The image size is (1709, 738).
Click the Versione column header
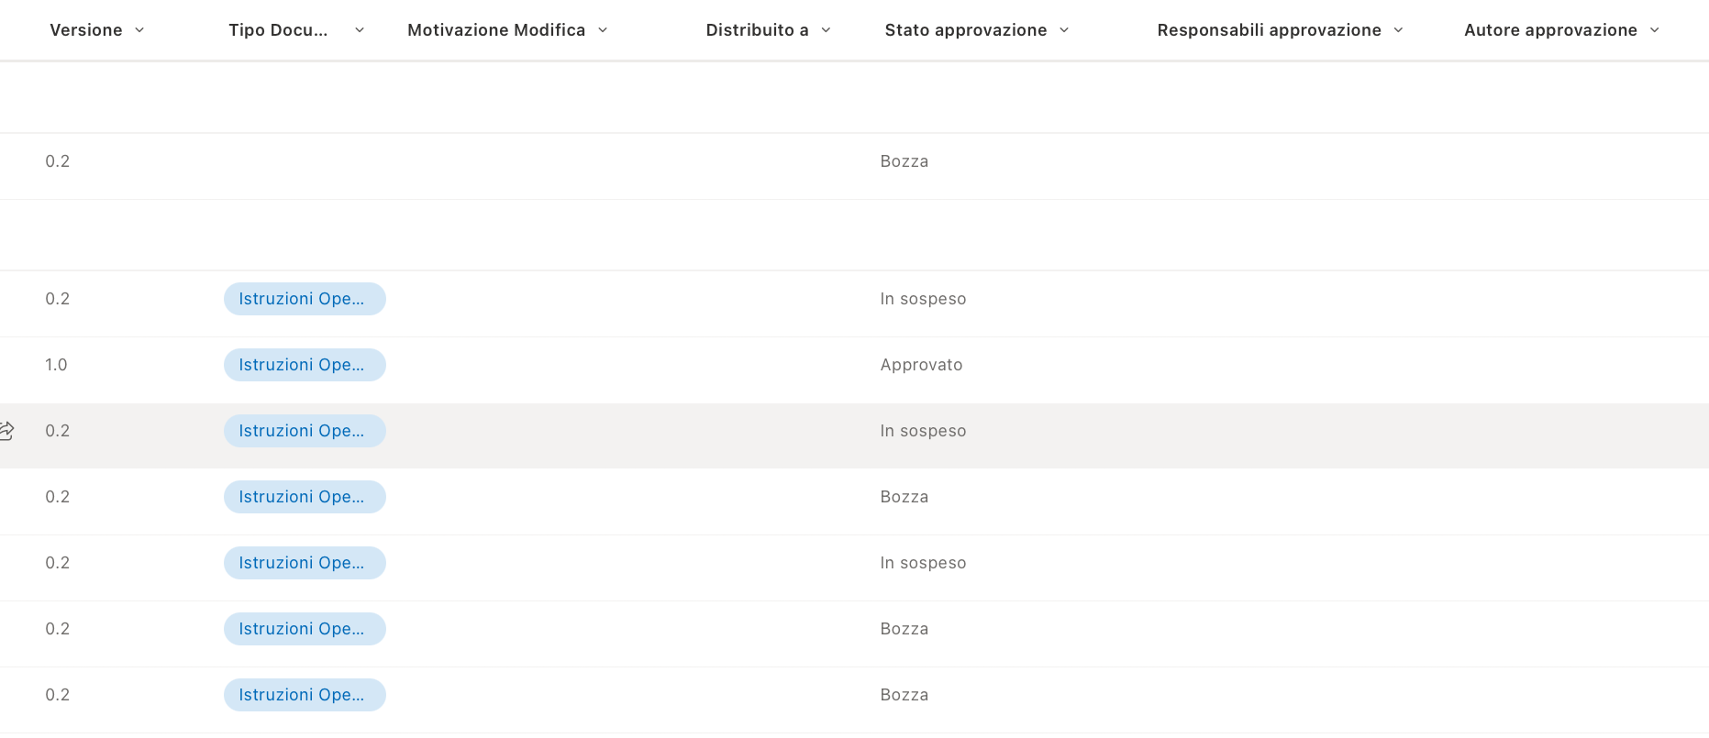(86, 29)
